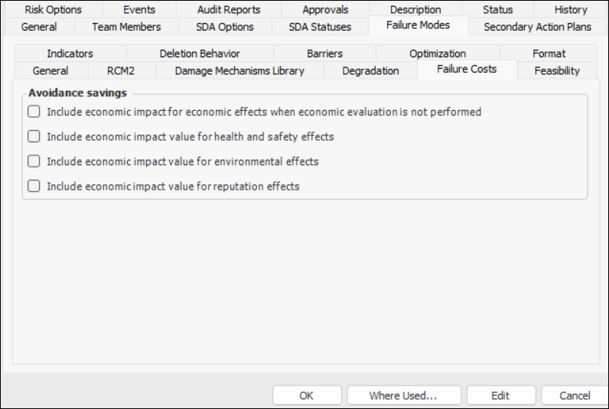Open the Optimization tab
Image resolution: width=609 pixels, height=409 pixels.
point(438,54)
